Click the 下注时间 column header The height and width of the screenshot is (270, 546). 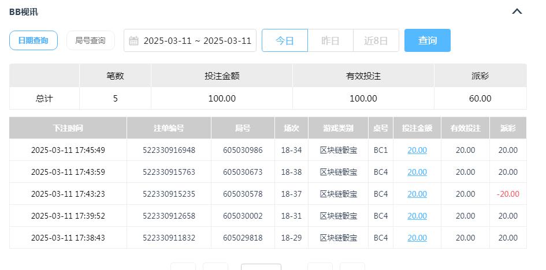[68, 128]
